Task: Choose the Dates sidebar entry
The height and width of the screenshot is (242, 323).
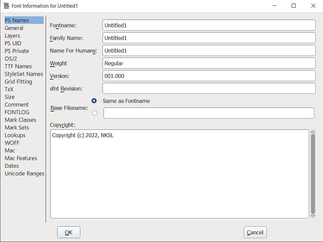Action: pos(11,166)
